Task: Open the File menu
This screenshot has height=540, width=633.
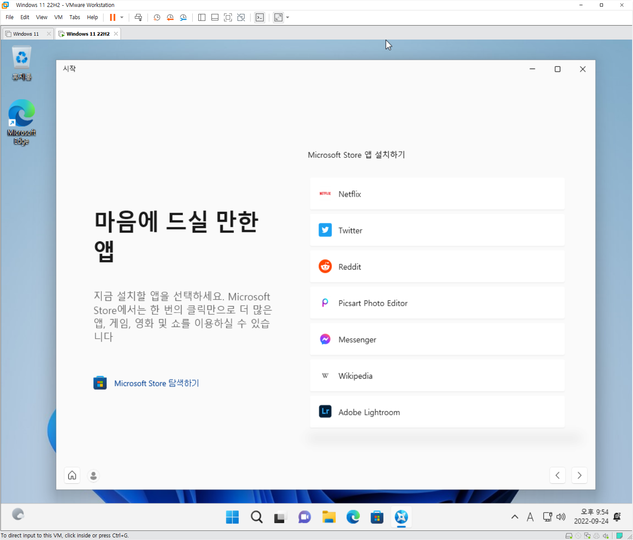Action: (x=10, y=17)
